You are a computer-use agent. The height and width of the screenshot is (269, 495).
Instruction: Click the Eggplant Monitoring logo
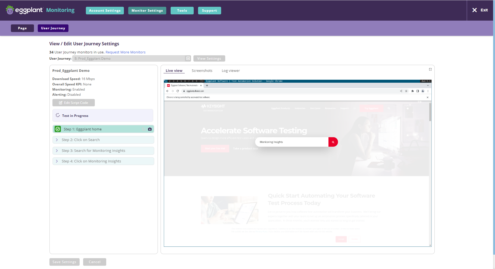(40, 10)
